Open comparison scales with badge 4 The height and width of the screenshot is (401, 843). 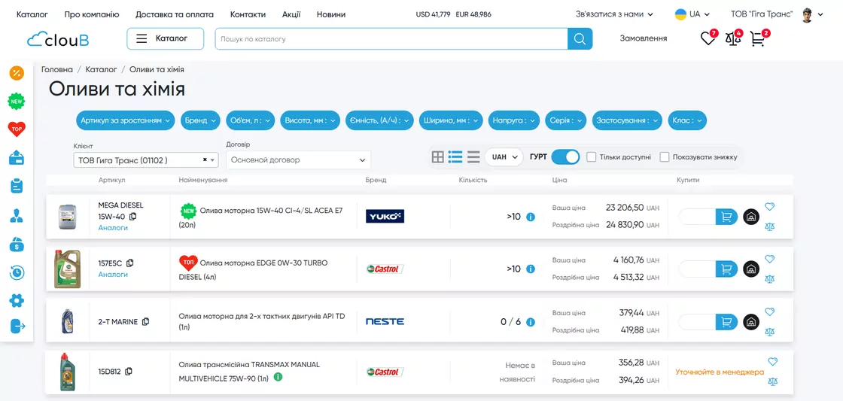click(x=733, y=38)
